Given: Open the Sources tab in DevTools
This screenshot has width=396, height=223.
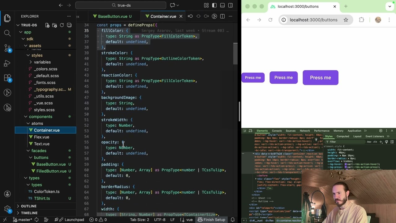Looking at the screenshot, I should (x=291, y=131).
